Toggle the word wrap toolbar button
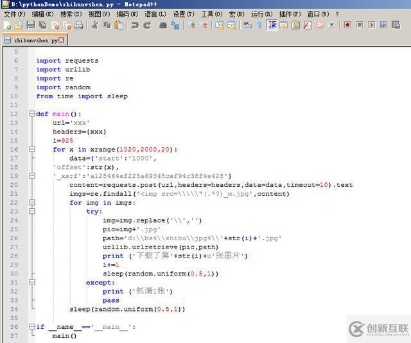The width and height of the screenshot is (411, 343). (x=248, y=25)
